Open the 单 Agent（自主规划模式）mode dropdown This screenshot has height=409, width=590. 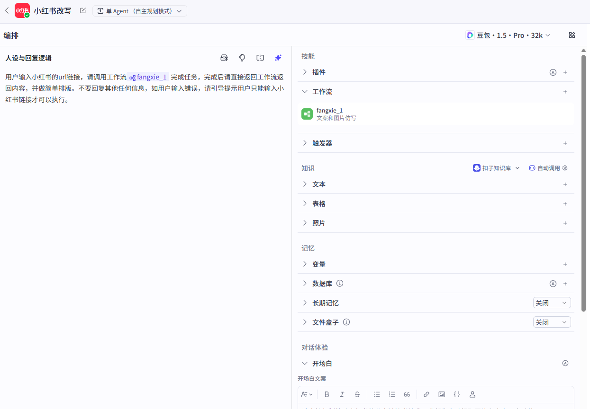pyautogui.click(x=140, y=10)
